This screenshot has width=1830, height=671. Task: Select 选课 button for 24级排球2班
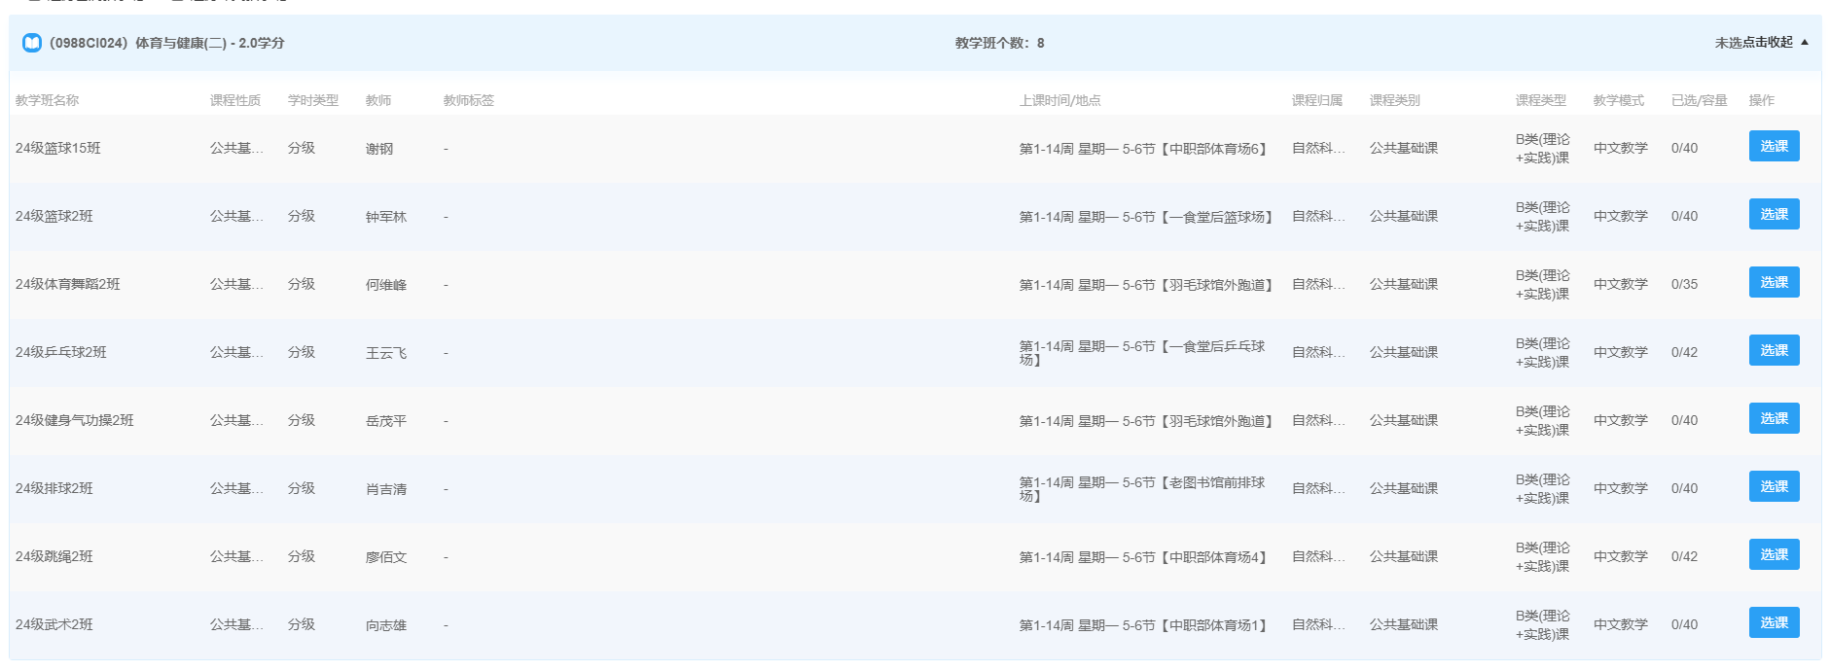click(1773, 487)
